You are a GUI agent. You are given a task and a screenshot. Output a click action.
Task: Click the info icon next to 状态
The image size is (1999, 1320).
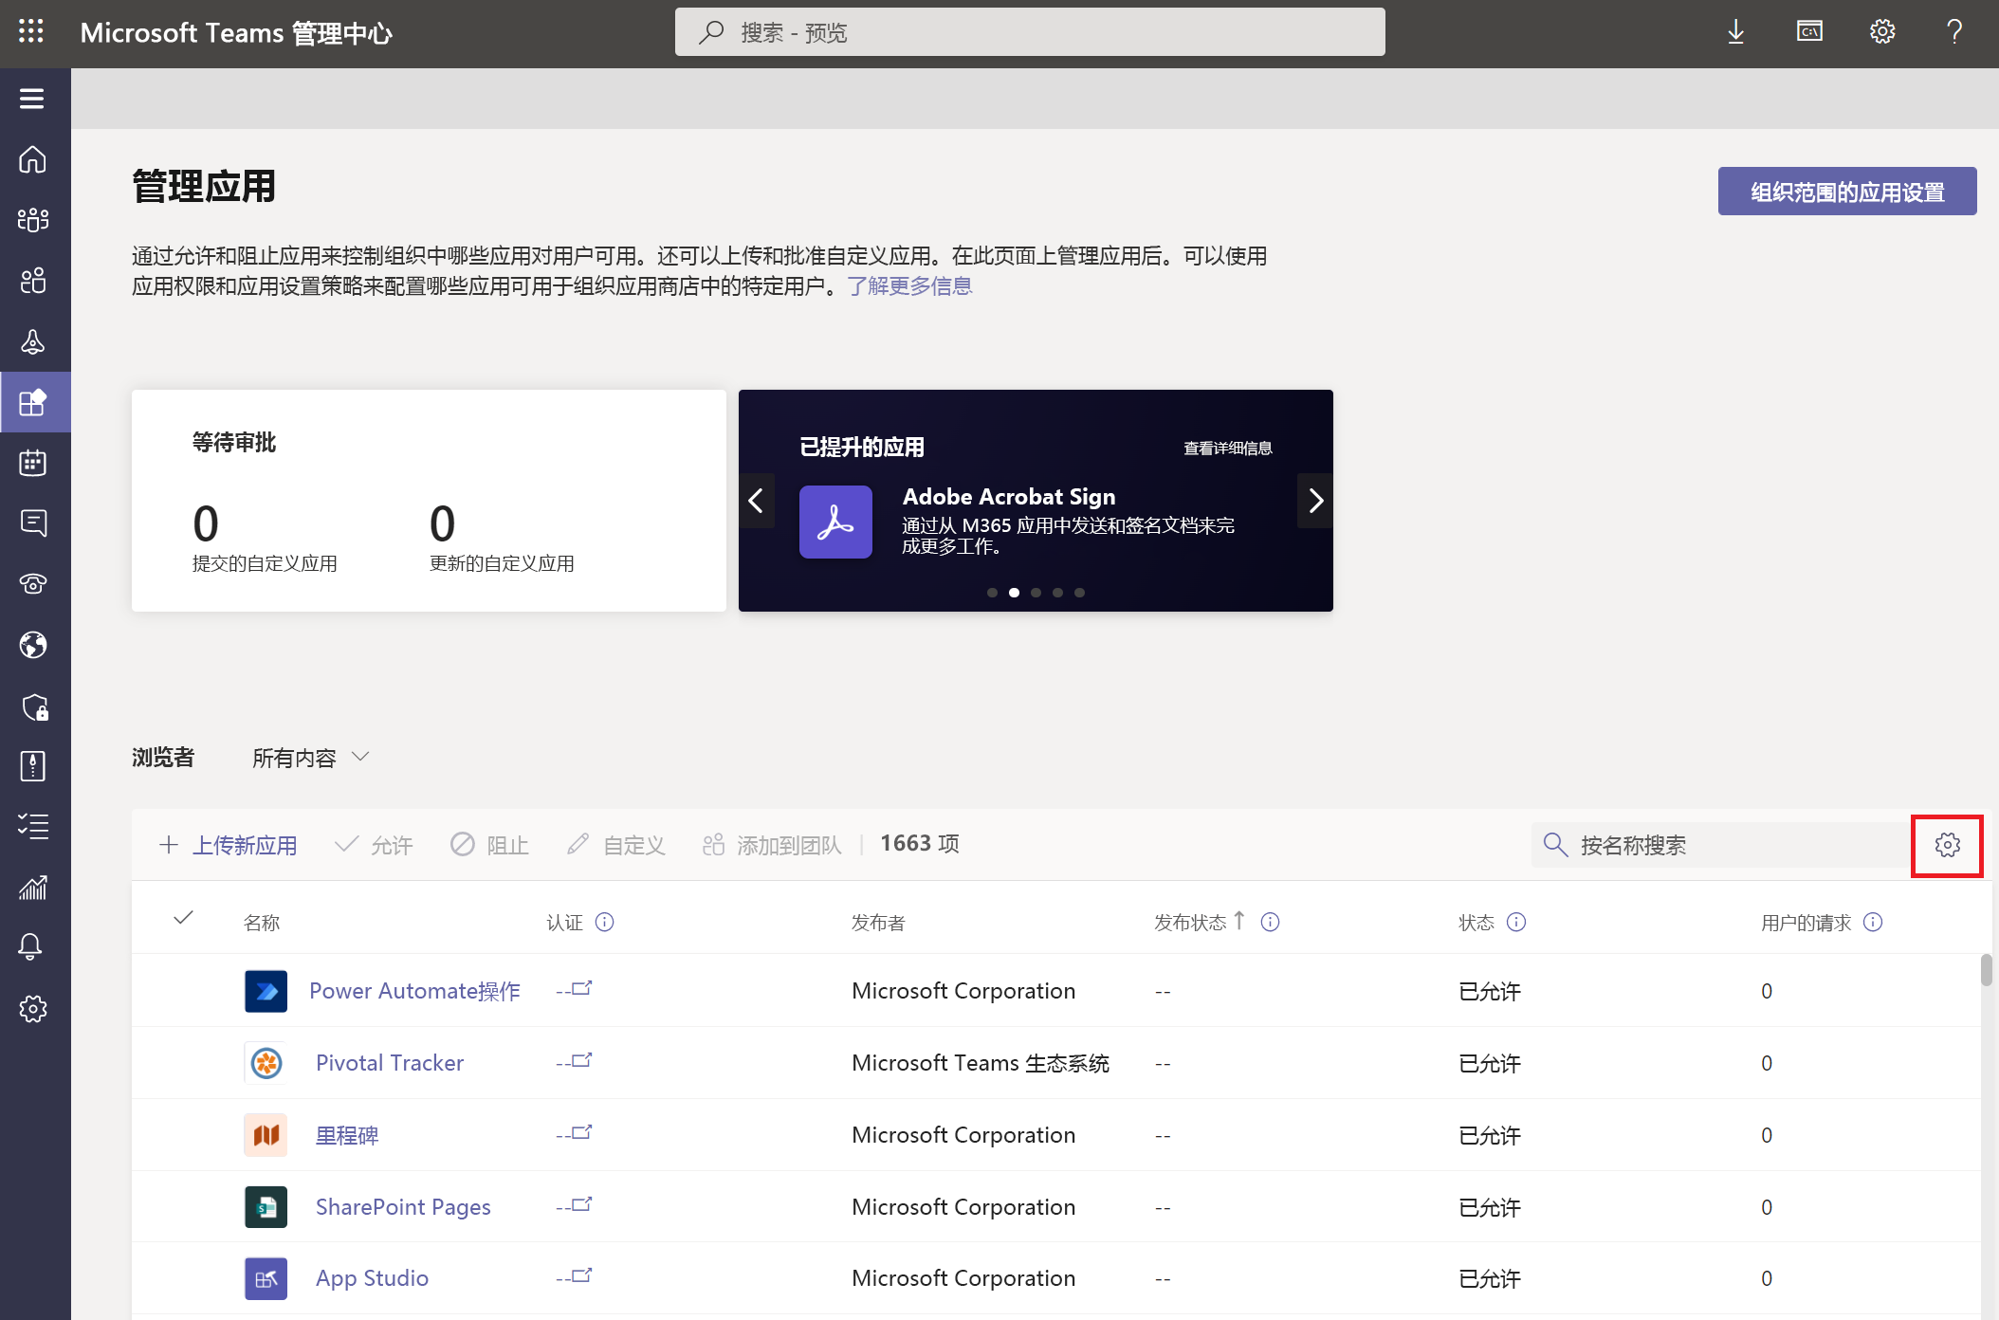coord(1516,922)
